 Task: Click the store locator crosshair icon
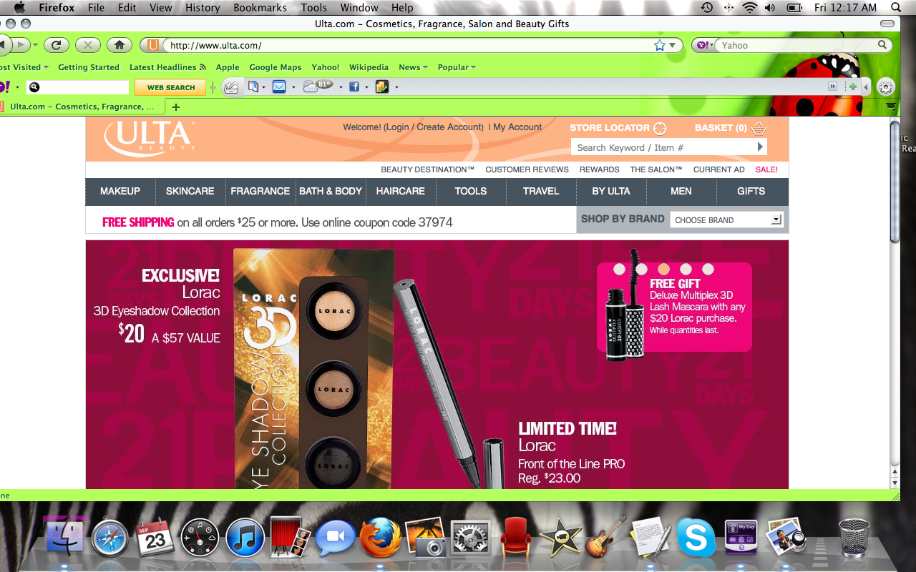click(x=660, y=129)
